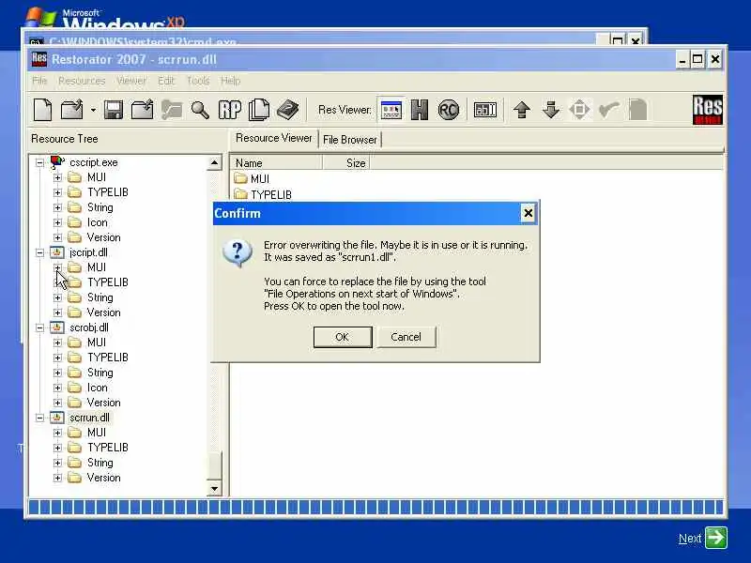This screenshot has height=563, width=751.
Task: Switch to the Resource Viewer tab
Action: (x=273, y=138)
